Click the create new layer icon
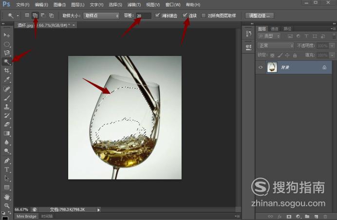 coord(316,216)
